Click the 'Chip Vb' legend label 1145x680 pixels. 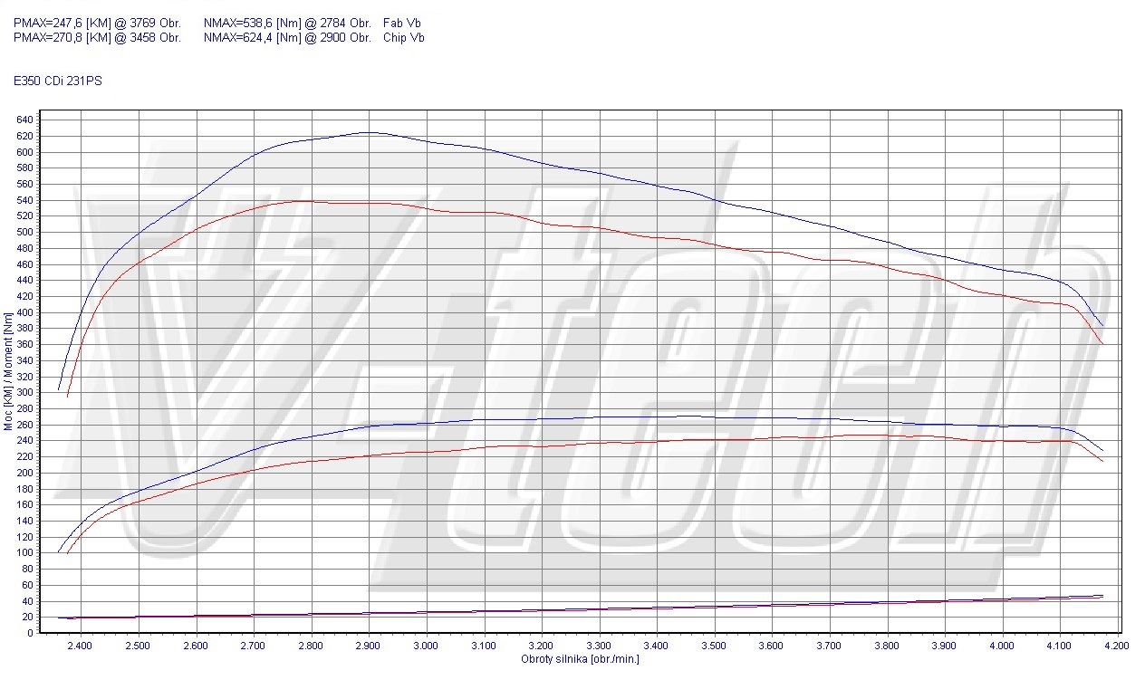(x=404, y=37)
